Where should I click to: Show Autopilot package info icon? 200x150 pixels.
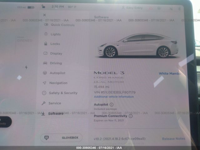pos(112,105)
